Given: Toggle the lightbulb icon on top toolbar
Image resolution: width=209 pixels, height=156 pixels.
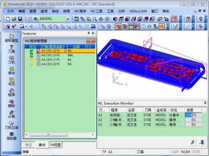Looking at the screenshot, I should [x=201, y=19].
